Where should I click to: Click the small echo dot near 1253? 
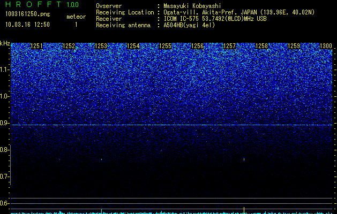pyautogui.click(x=101, y=159)
